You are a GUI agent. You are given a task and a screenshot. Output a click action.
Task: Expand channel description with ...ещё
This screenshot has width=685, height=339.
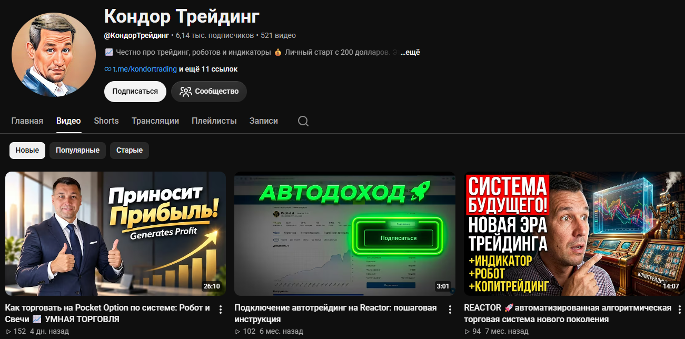pyautogui.click(x=410, y=52)
